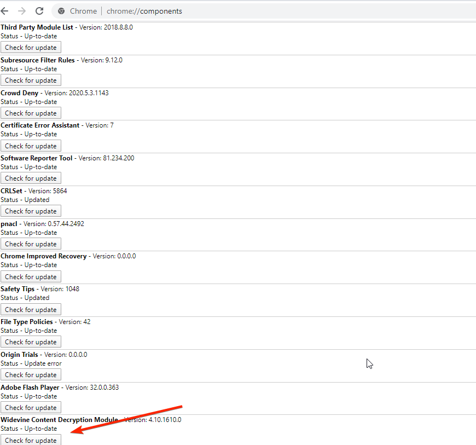
Task: Check for update for Software Reporter Tool
Action: tap(31, 178)
